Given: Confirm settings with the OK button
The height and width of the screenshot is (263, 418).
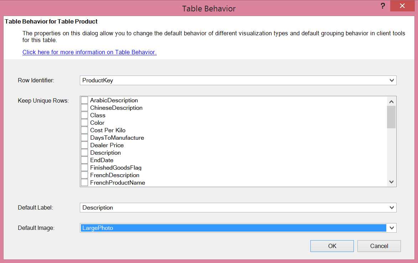Looking at the screenshot, I should click(331, 246).
